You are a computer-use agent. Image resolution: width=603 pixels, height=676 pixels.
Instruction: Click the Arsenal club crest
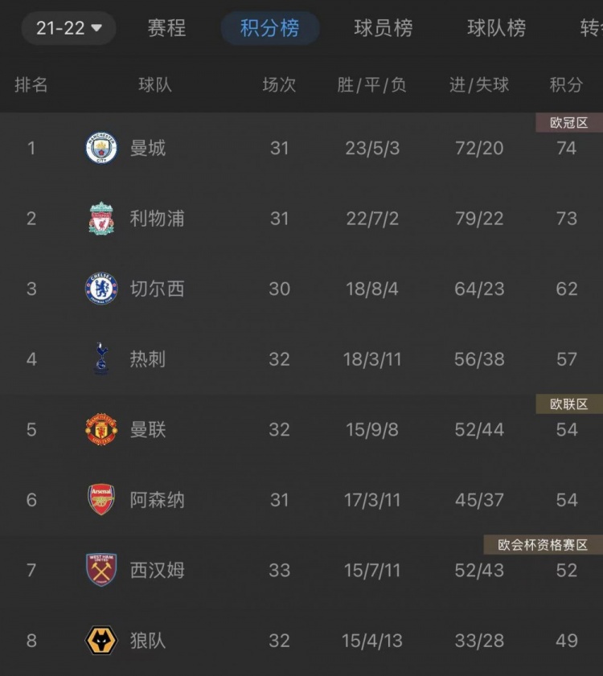(x=101, y=499)
